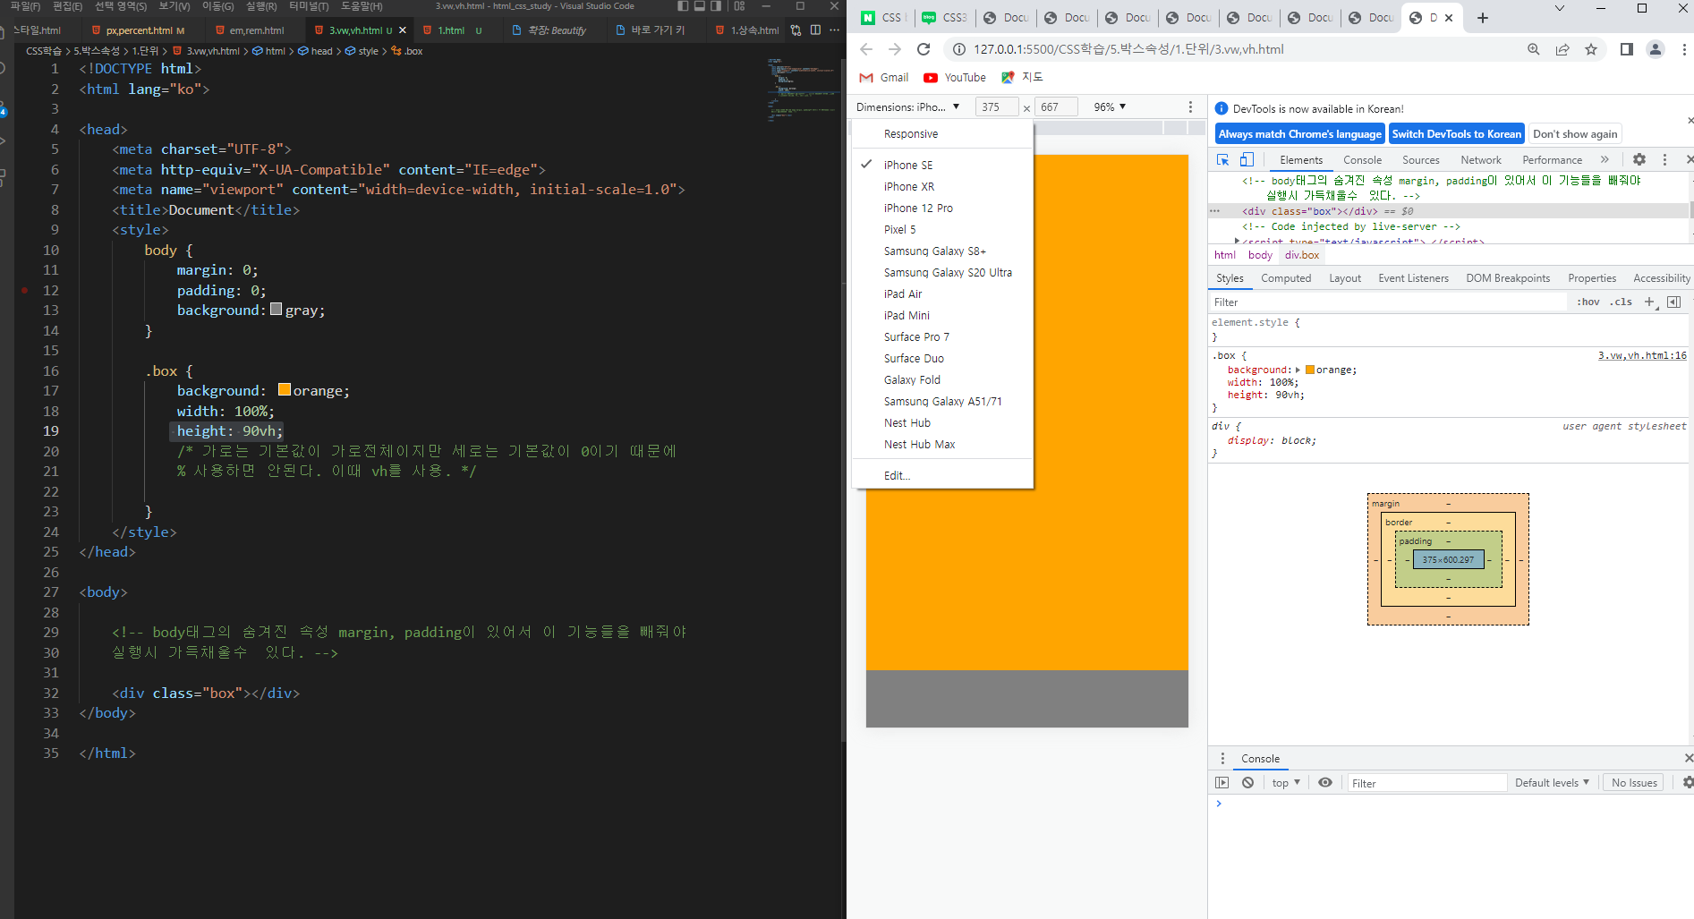
Task: Go forward in Chrome history
Action: click(x=894, y=49)
